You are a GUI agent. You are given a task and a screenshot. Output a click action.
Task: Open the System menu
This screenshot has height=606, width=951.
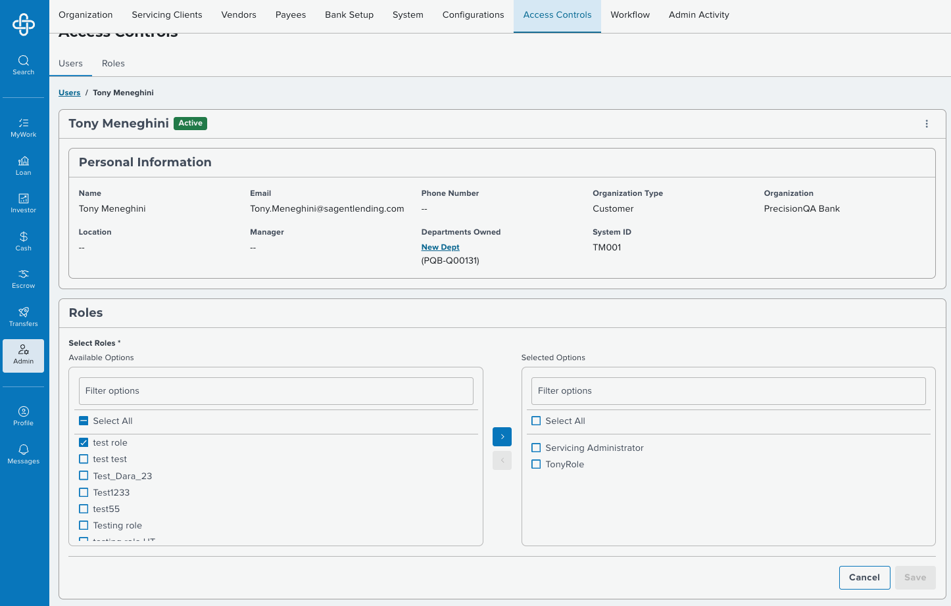pyautogui.click(x=408, y=14)
